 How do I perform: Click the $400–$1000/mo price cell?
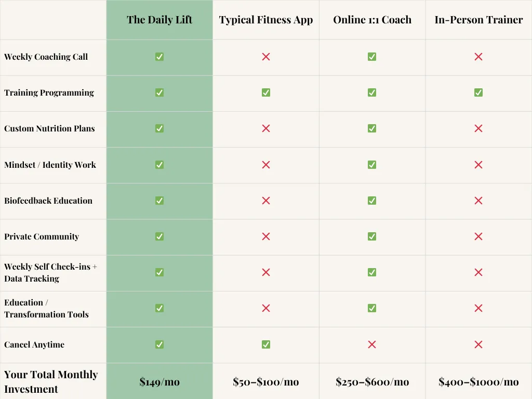[478, 382]
